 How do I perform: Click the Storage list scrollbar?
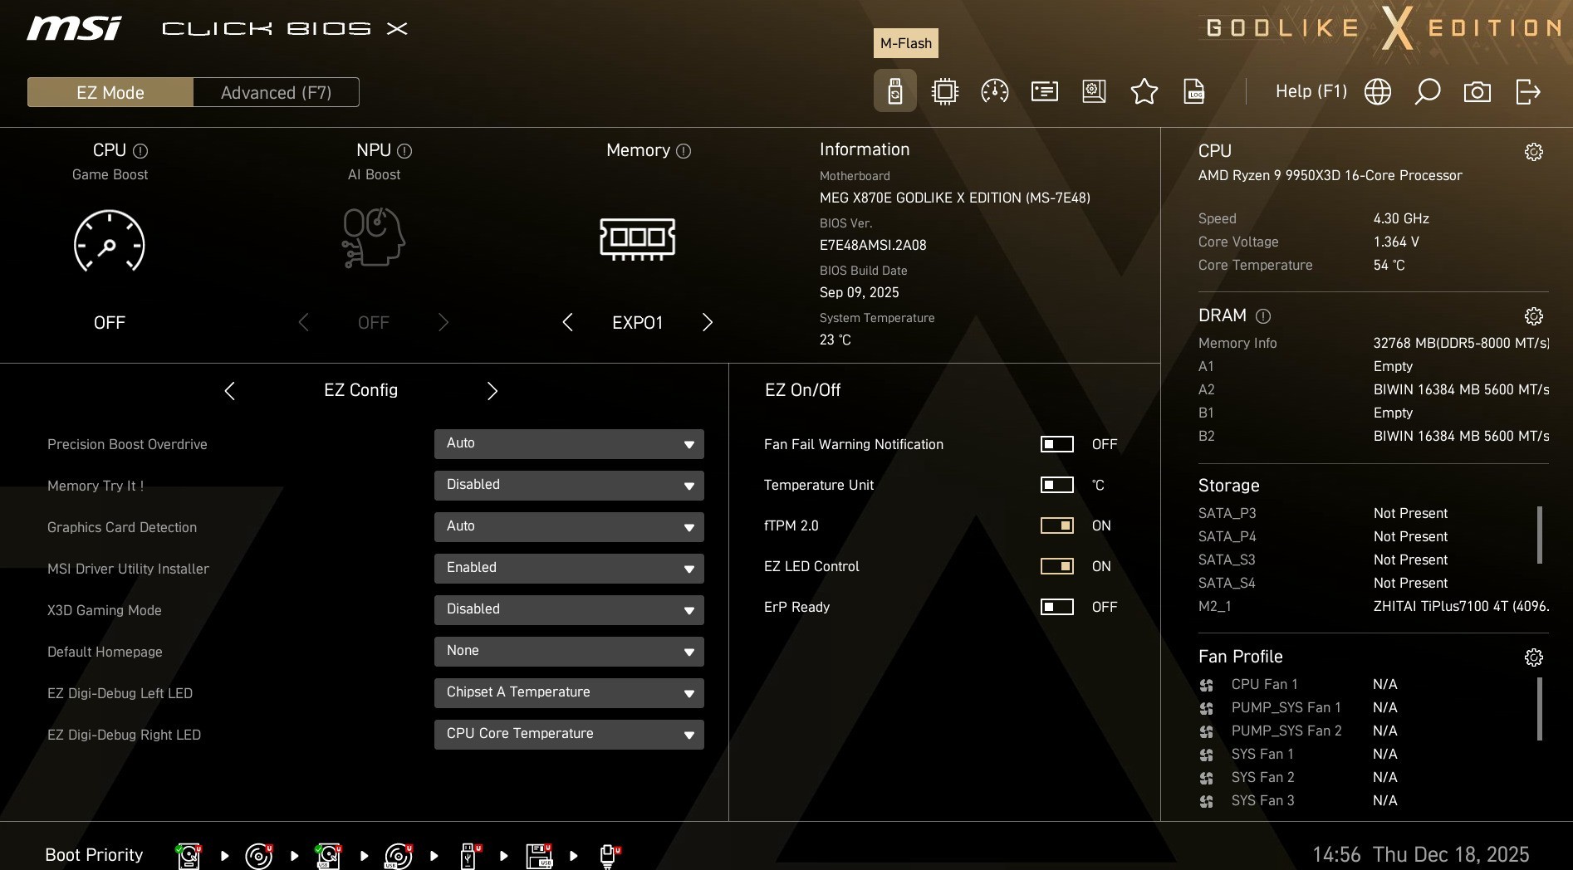tap(1539, 535)
